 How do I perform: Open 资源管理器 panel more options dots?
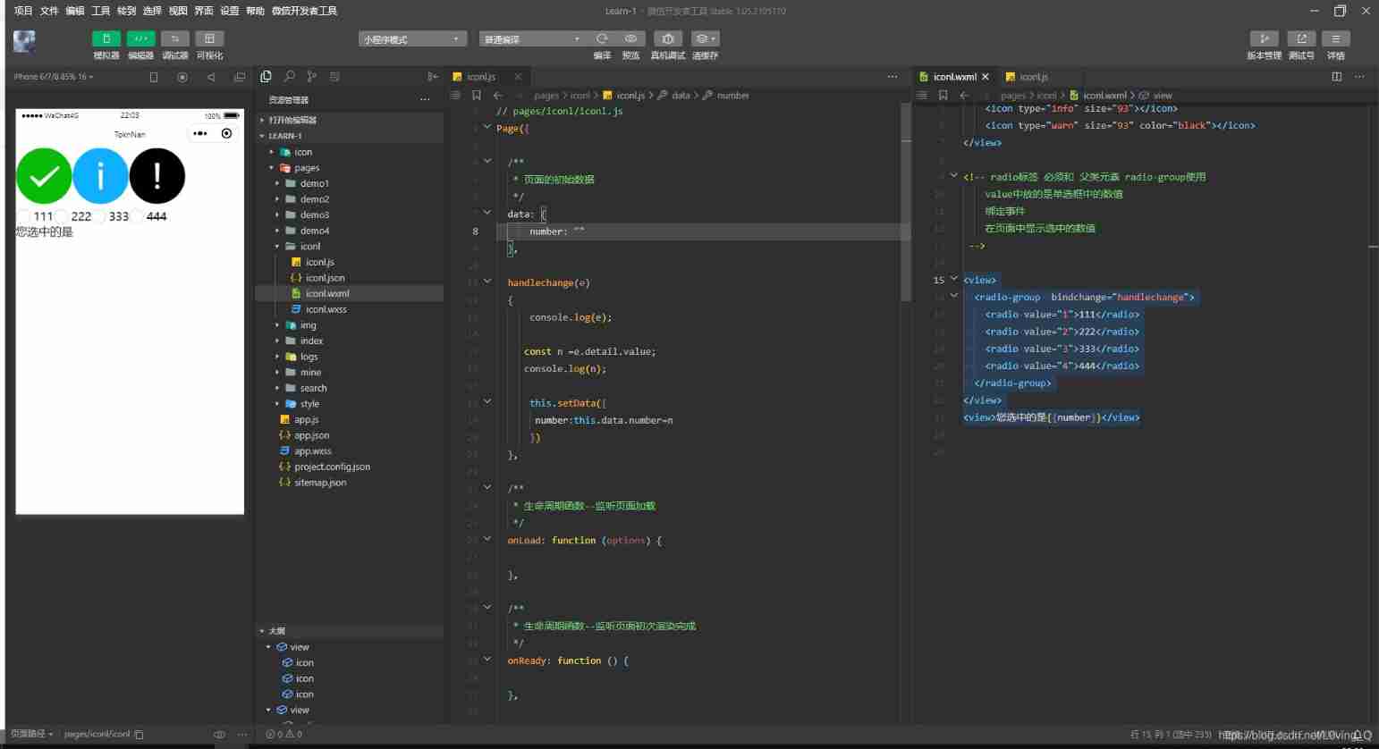[x=425, y=99]
